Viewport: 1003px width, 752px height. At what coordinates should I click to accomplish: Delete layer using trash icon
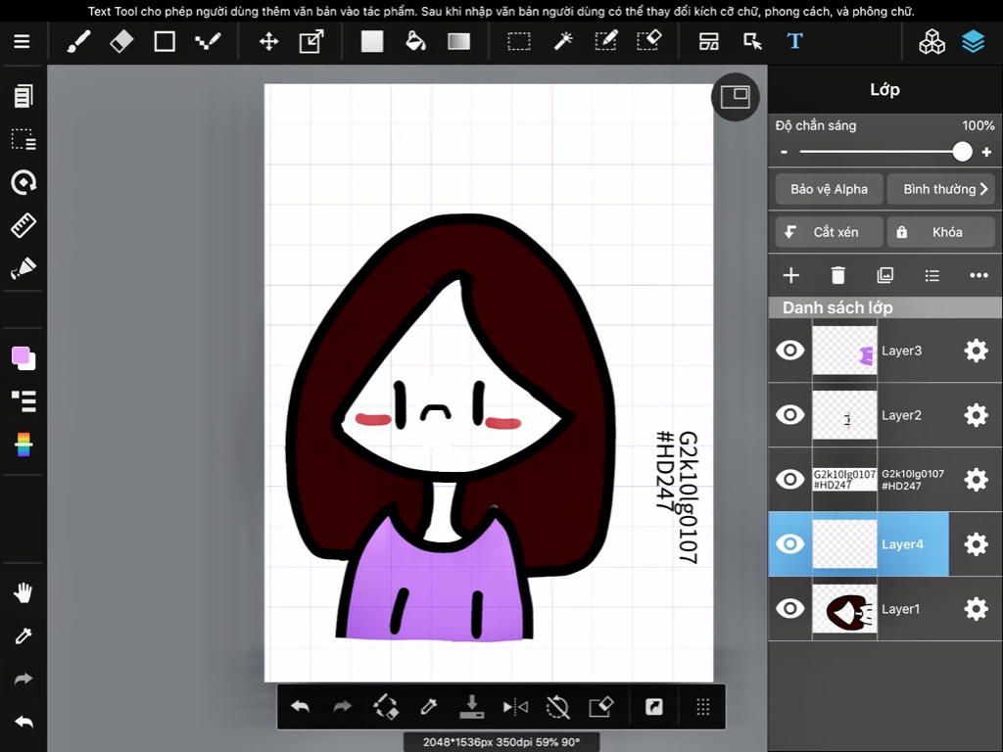click(837, 276)
